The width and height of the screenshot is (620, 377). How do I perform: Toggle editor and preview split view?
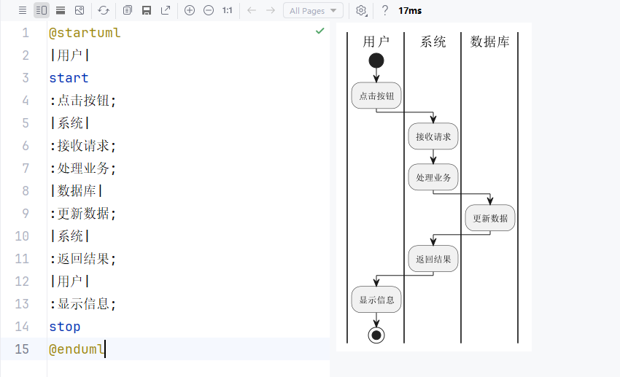point(41,11)
